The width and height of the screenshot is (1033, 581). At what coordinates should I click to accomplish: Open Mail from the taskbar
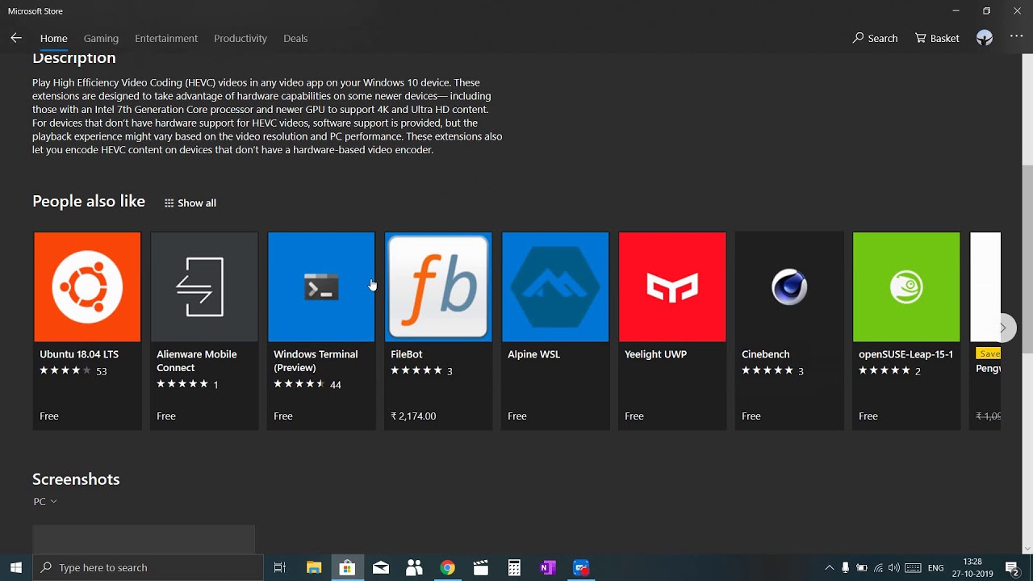point(381,567)
